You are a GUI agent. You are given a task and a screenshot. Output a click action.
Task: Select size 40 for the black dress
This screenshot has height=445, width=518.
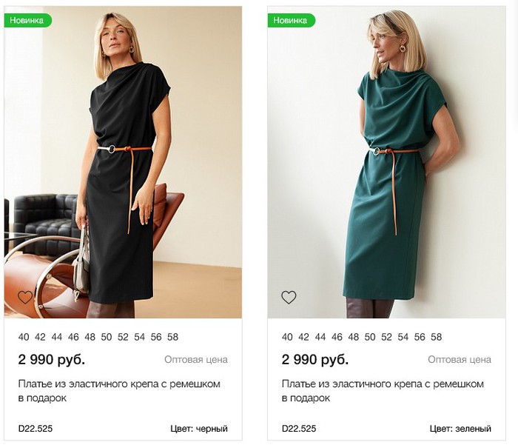pyautogui.click(x=24, y=337)
